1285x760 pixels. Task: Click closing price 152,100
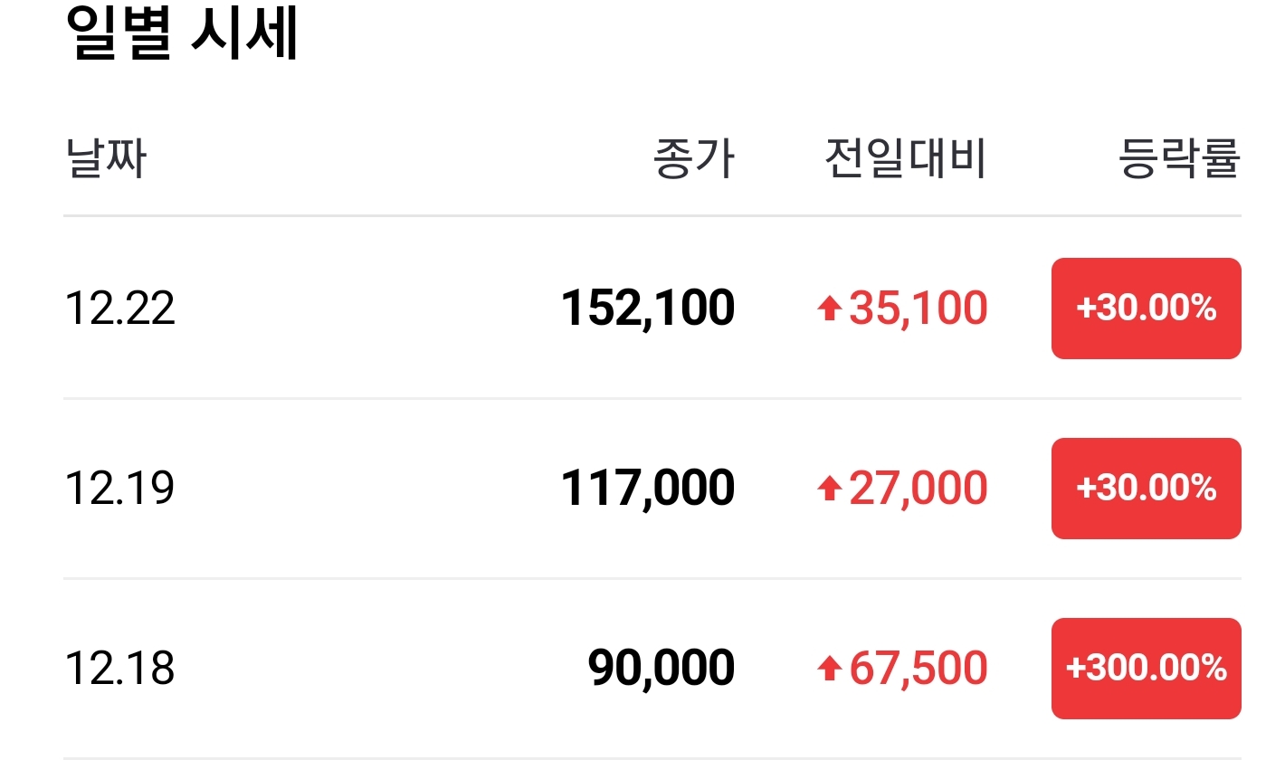click(648, 309)
